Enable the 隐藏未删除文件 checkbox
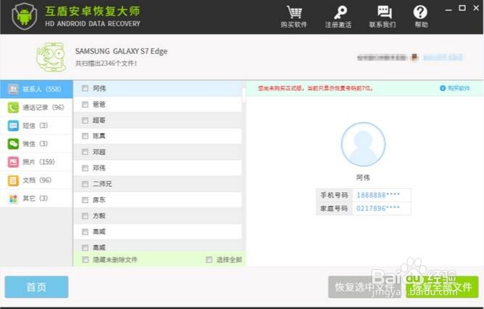 tap(85, 260)
